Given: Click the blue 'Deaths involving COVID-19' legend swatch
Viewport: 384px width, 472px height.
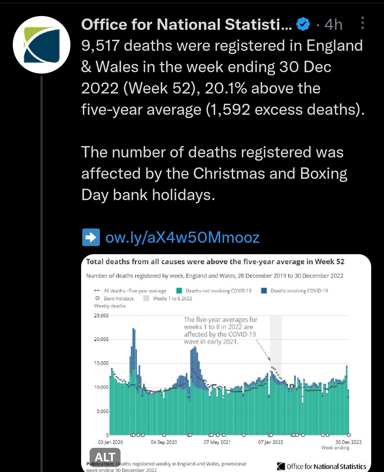Looking at the screenshot, I should click(264, 291).
